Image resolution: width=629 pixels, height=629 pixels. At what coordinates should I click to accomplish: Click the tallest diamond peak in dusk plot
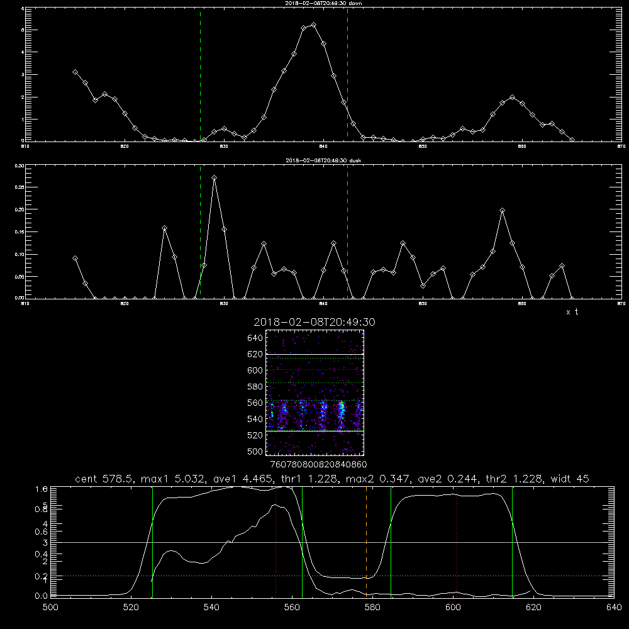coord(214,178)
